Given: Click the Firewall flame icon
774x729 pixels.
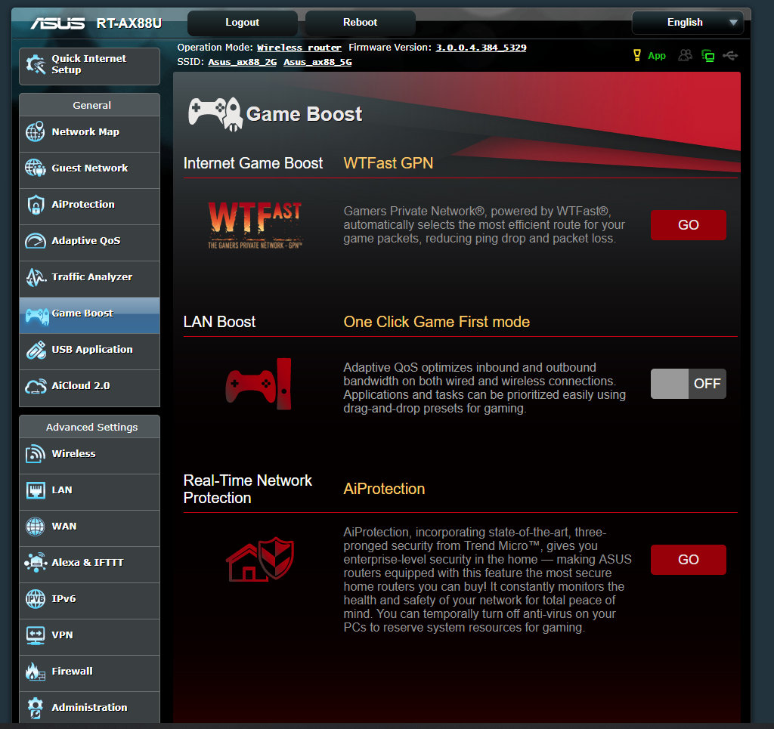Looking at the screenshot, I should pos(35,672).
